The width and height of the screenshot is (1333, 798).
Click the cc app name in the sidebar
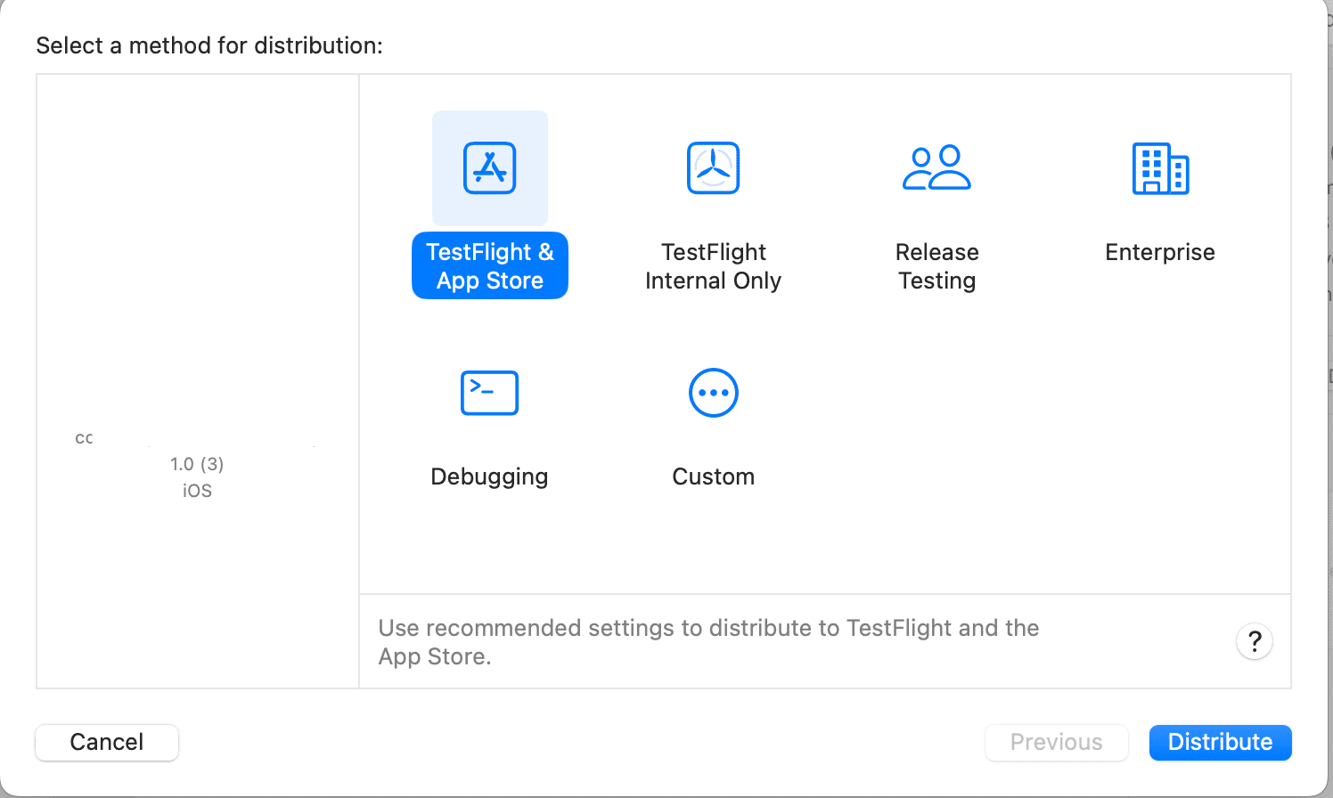click(83, 437)
